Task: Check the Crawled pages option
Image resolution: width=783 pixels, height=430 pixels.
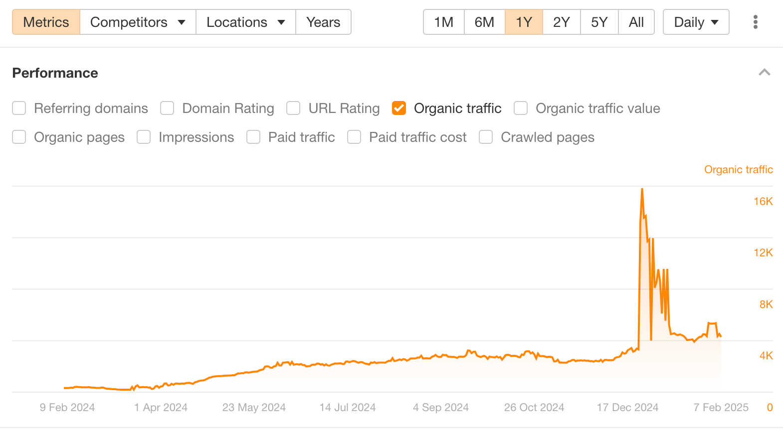Action: (x=486, y=137)
